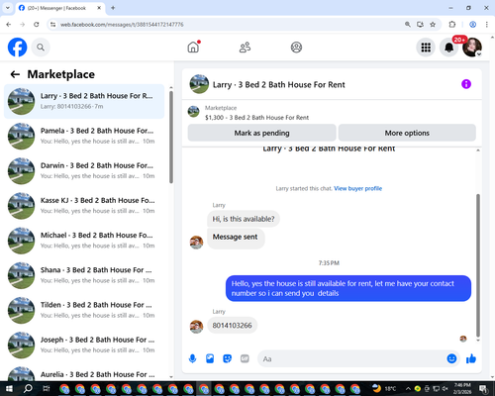This screenshot has height=396, width=495.
Task: View site information icon in address bar
Action: (52, 25)
